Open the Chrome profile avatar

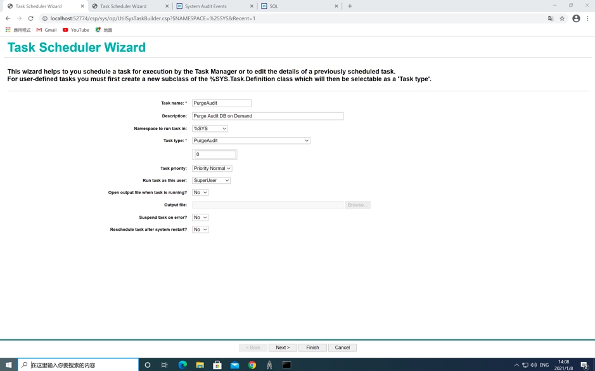tap(576, 18)
